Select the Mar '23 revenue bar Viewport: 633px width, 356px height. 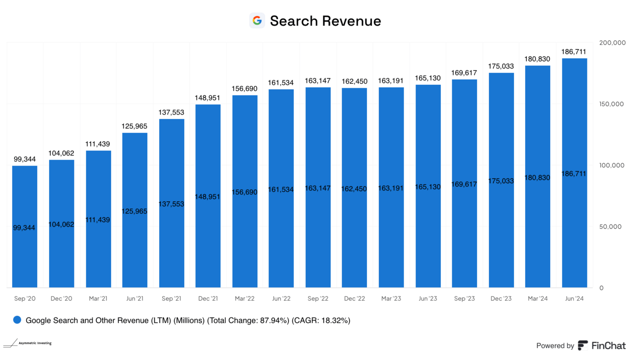391,188
